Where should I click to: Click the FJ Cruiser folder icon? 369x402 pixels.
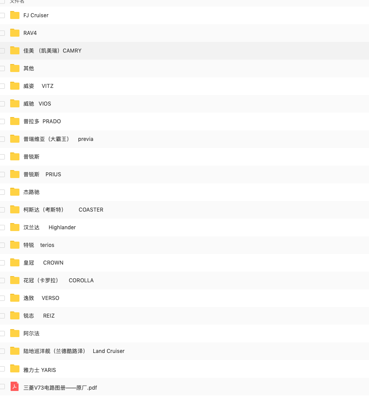(x=15, y=15)
